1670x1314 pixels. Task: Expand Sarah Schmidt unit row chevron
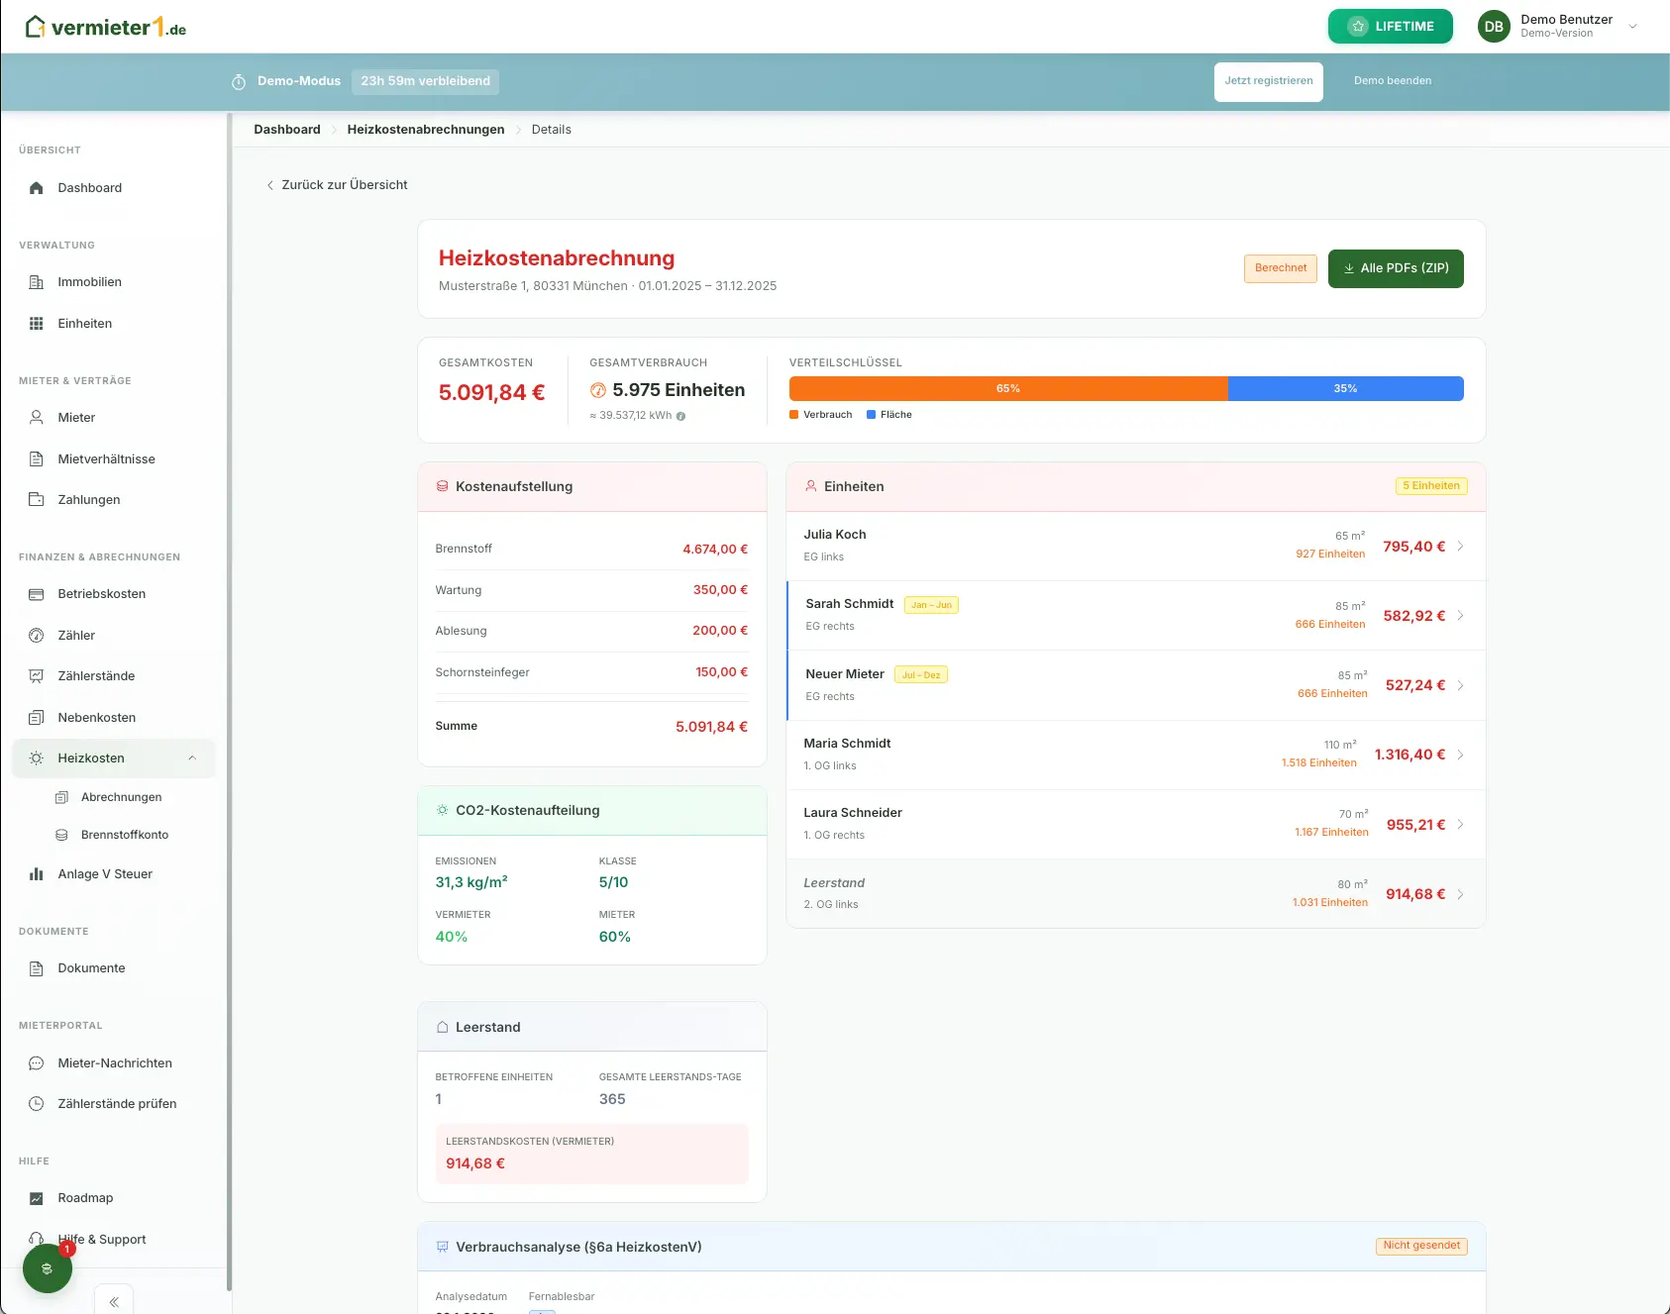(x=1460, y=616)
